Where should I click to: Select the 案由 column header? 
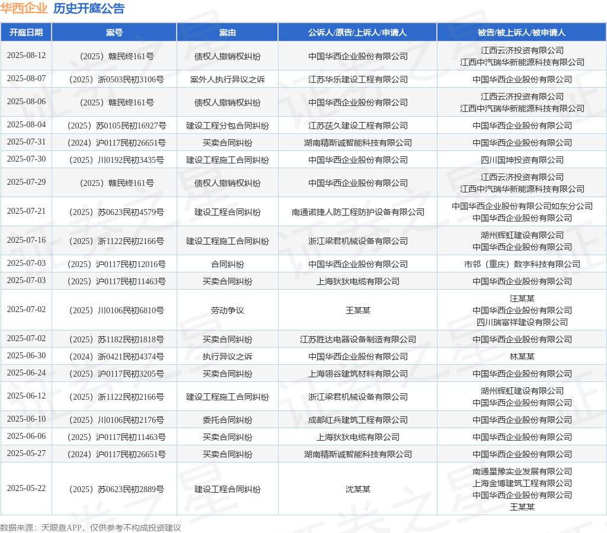pyautogui.click(x=227, y=33)
